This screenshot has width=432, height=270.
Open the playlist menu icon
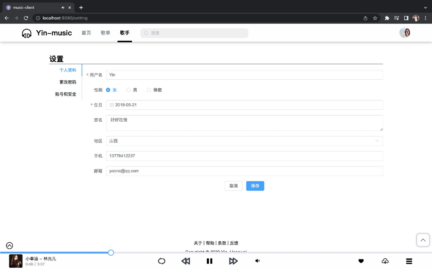click(x=409, y=261)
